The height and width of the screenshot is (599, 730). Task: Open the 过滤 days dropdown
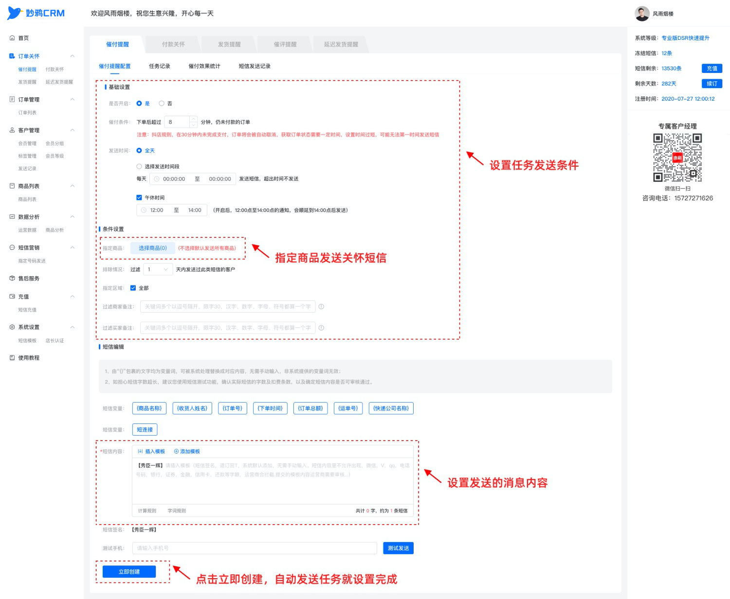tap(158, 269)
